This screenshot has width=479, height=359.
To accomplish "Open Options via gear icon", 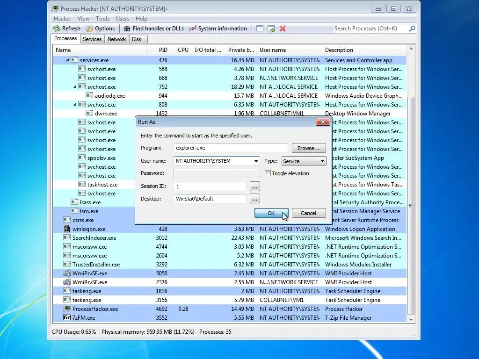I will 89,29.
